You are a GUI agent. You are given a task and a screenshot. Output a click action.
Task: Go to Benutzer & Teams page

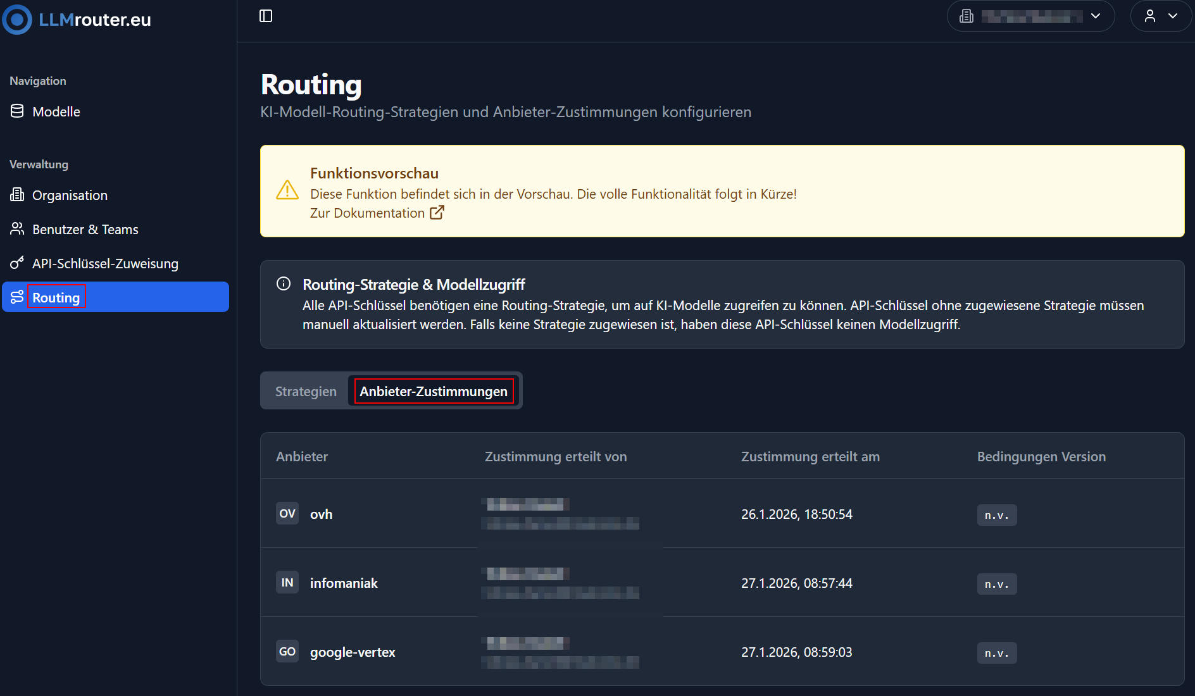pos(85,229)
